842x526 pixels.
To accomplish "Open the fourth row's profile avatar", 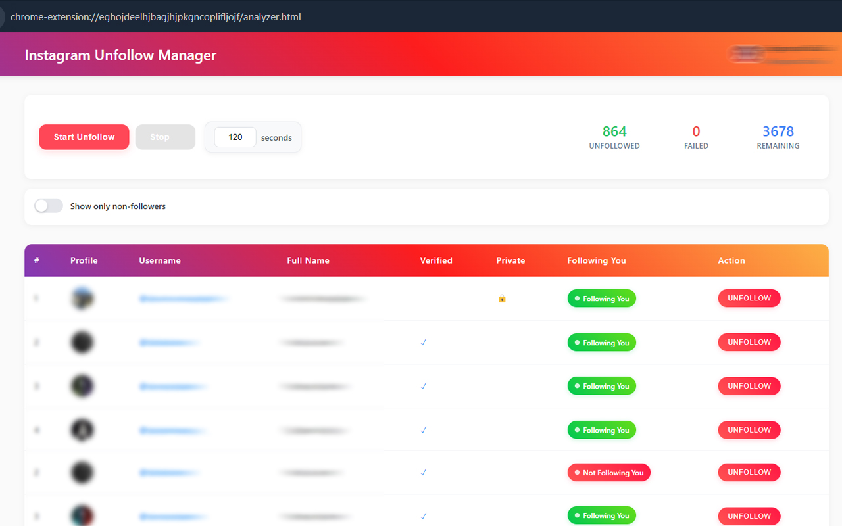I will (82, 430).
